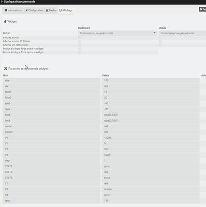The height and width of the screenshot is (207, 206).
Task: Switch to the Configuration tab
Action: coord(34,10)
